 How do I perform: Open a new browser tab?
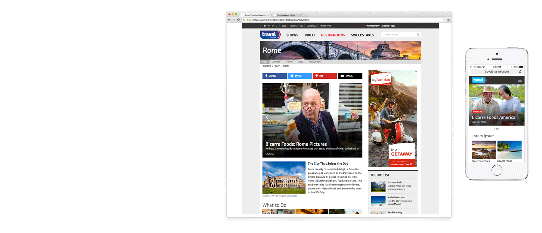click(x=306, y=15)
